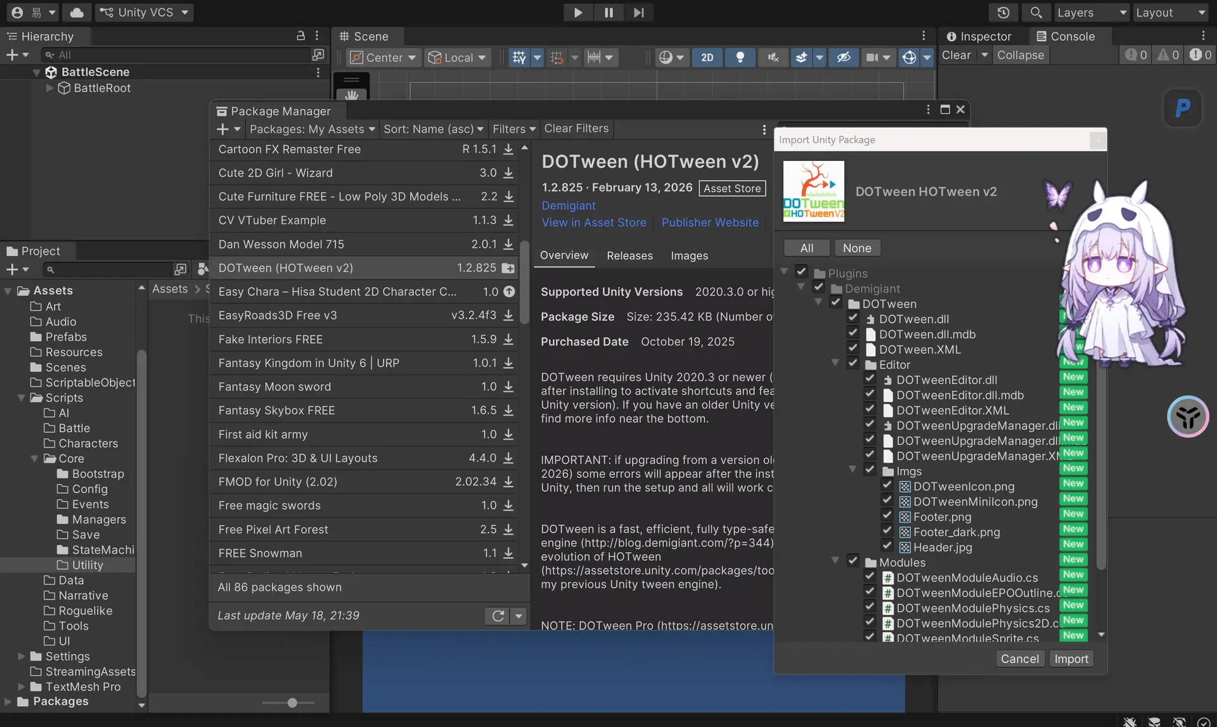The width and height of the screenshot is (1217, 727).
Task: Collapse the Imgs folder in import tree
Action: click(853, 470)
